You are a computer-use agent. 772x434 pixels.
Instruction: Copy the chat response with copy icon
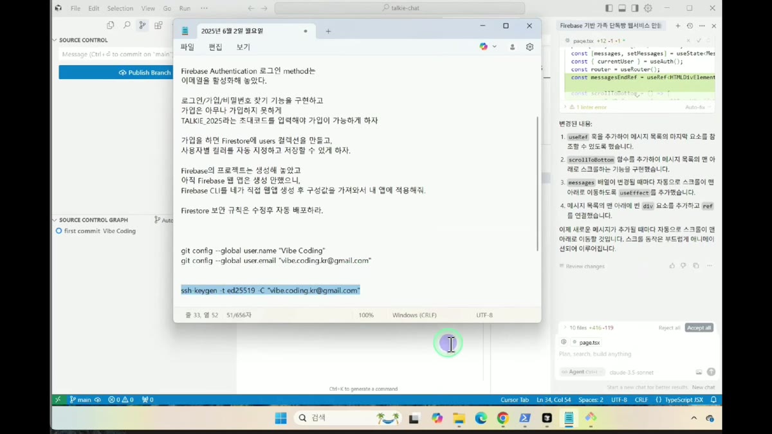(x=696, y=266)
